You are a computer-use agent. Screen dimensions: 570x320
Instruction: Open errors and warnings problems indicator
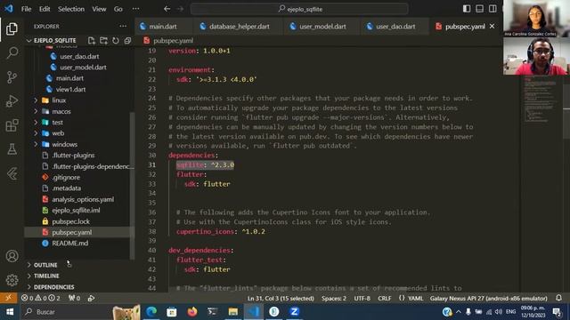click(40, 299)
